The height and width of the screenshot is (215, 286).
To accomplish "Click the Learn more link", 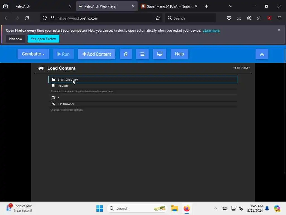I will 211,31.
